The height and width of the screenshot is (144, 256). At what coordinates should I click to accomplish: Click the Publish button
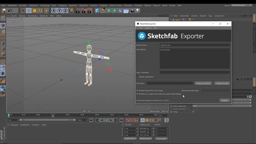click(x=225, y=100)
